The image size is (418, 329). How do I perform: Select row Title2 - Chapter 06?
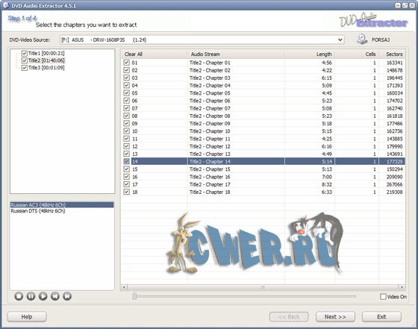263,101
